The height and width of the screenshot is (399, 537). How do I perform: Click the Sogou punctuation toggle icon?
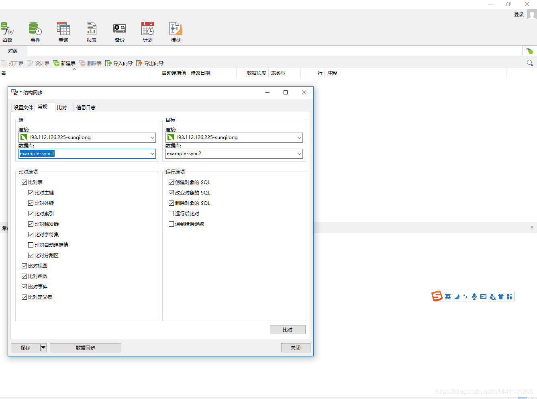466,297
